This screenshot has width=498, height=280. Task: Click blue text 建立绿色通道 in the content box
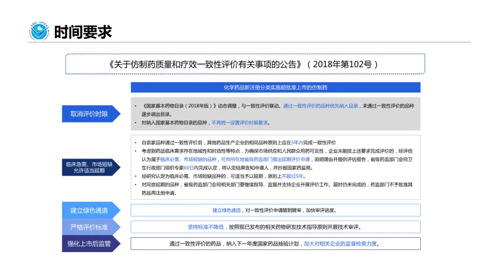pos(226,210)
